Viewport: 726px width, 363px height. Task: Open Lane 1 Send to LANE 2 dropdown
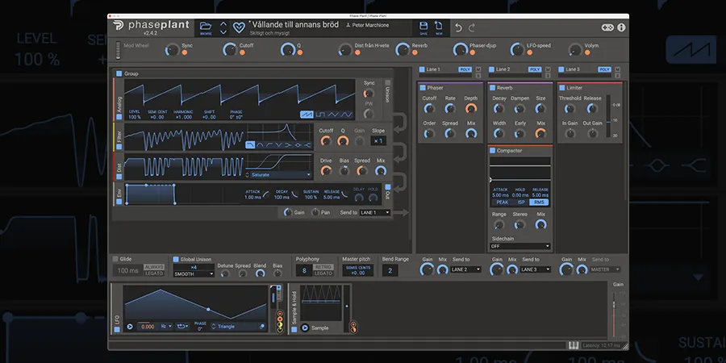click(465, 269)
